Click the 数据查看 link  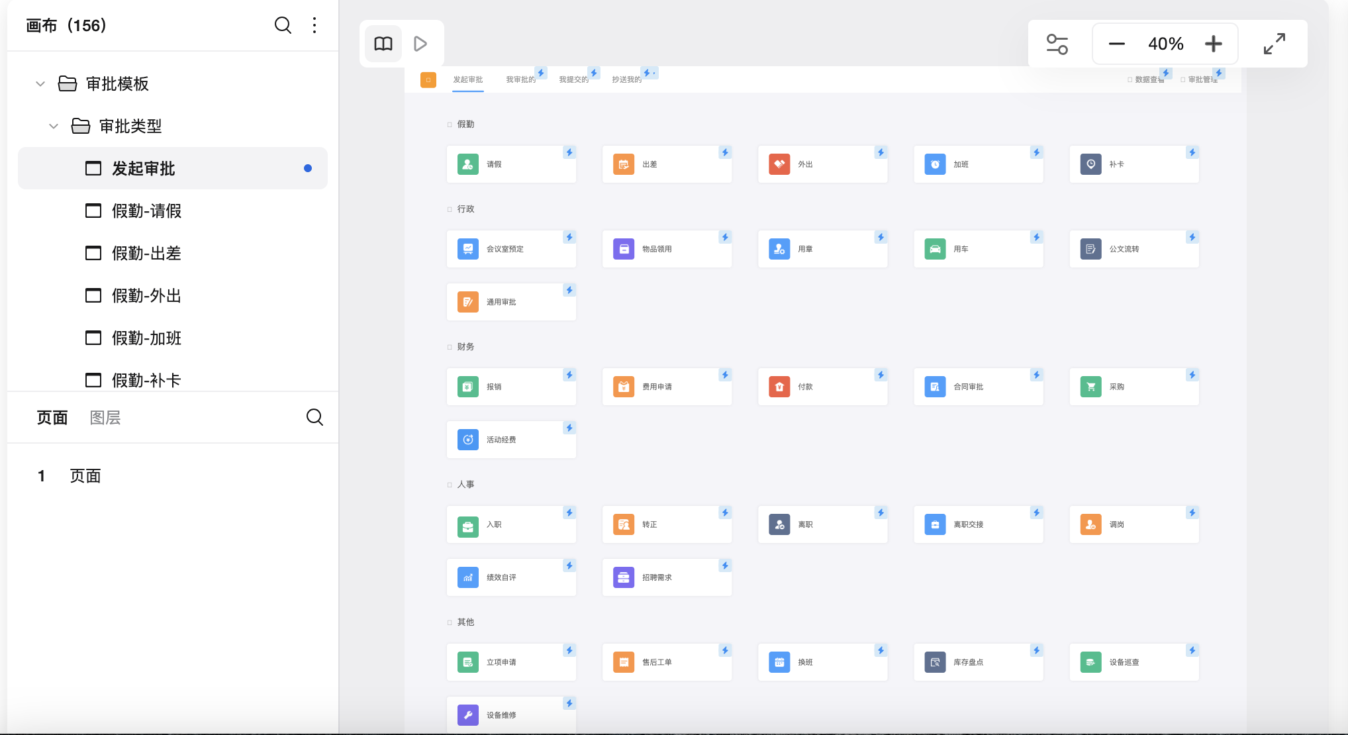pyautogui.click(x=1146, y=80)
